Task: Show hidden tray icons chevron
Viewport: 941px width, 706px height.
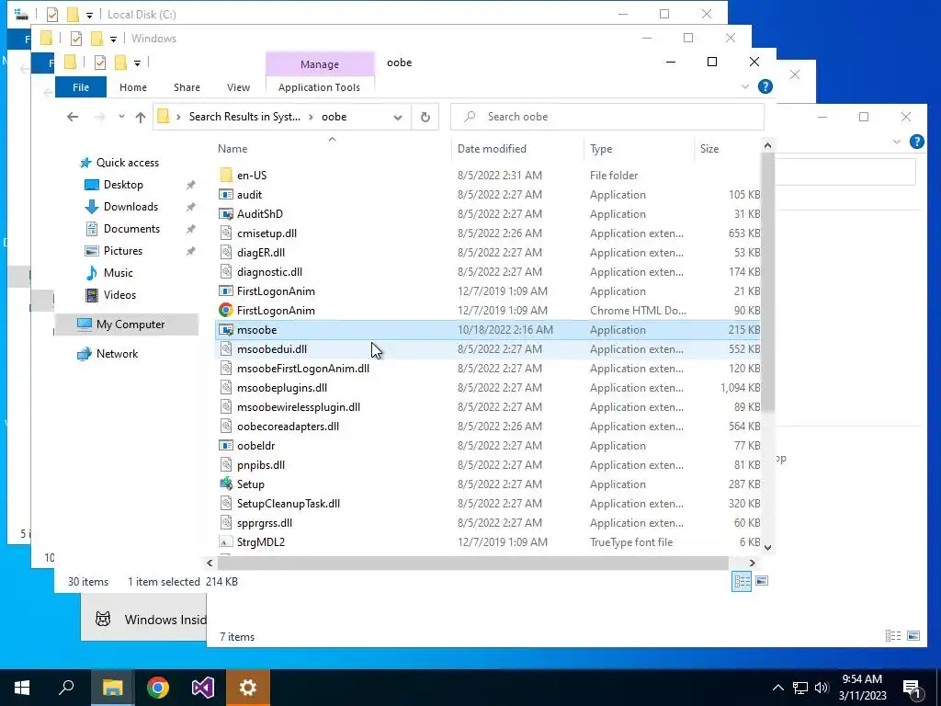Action: [777, 688]
